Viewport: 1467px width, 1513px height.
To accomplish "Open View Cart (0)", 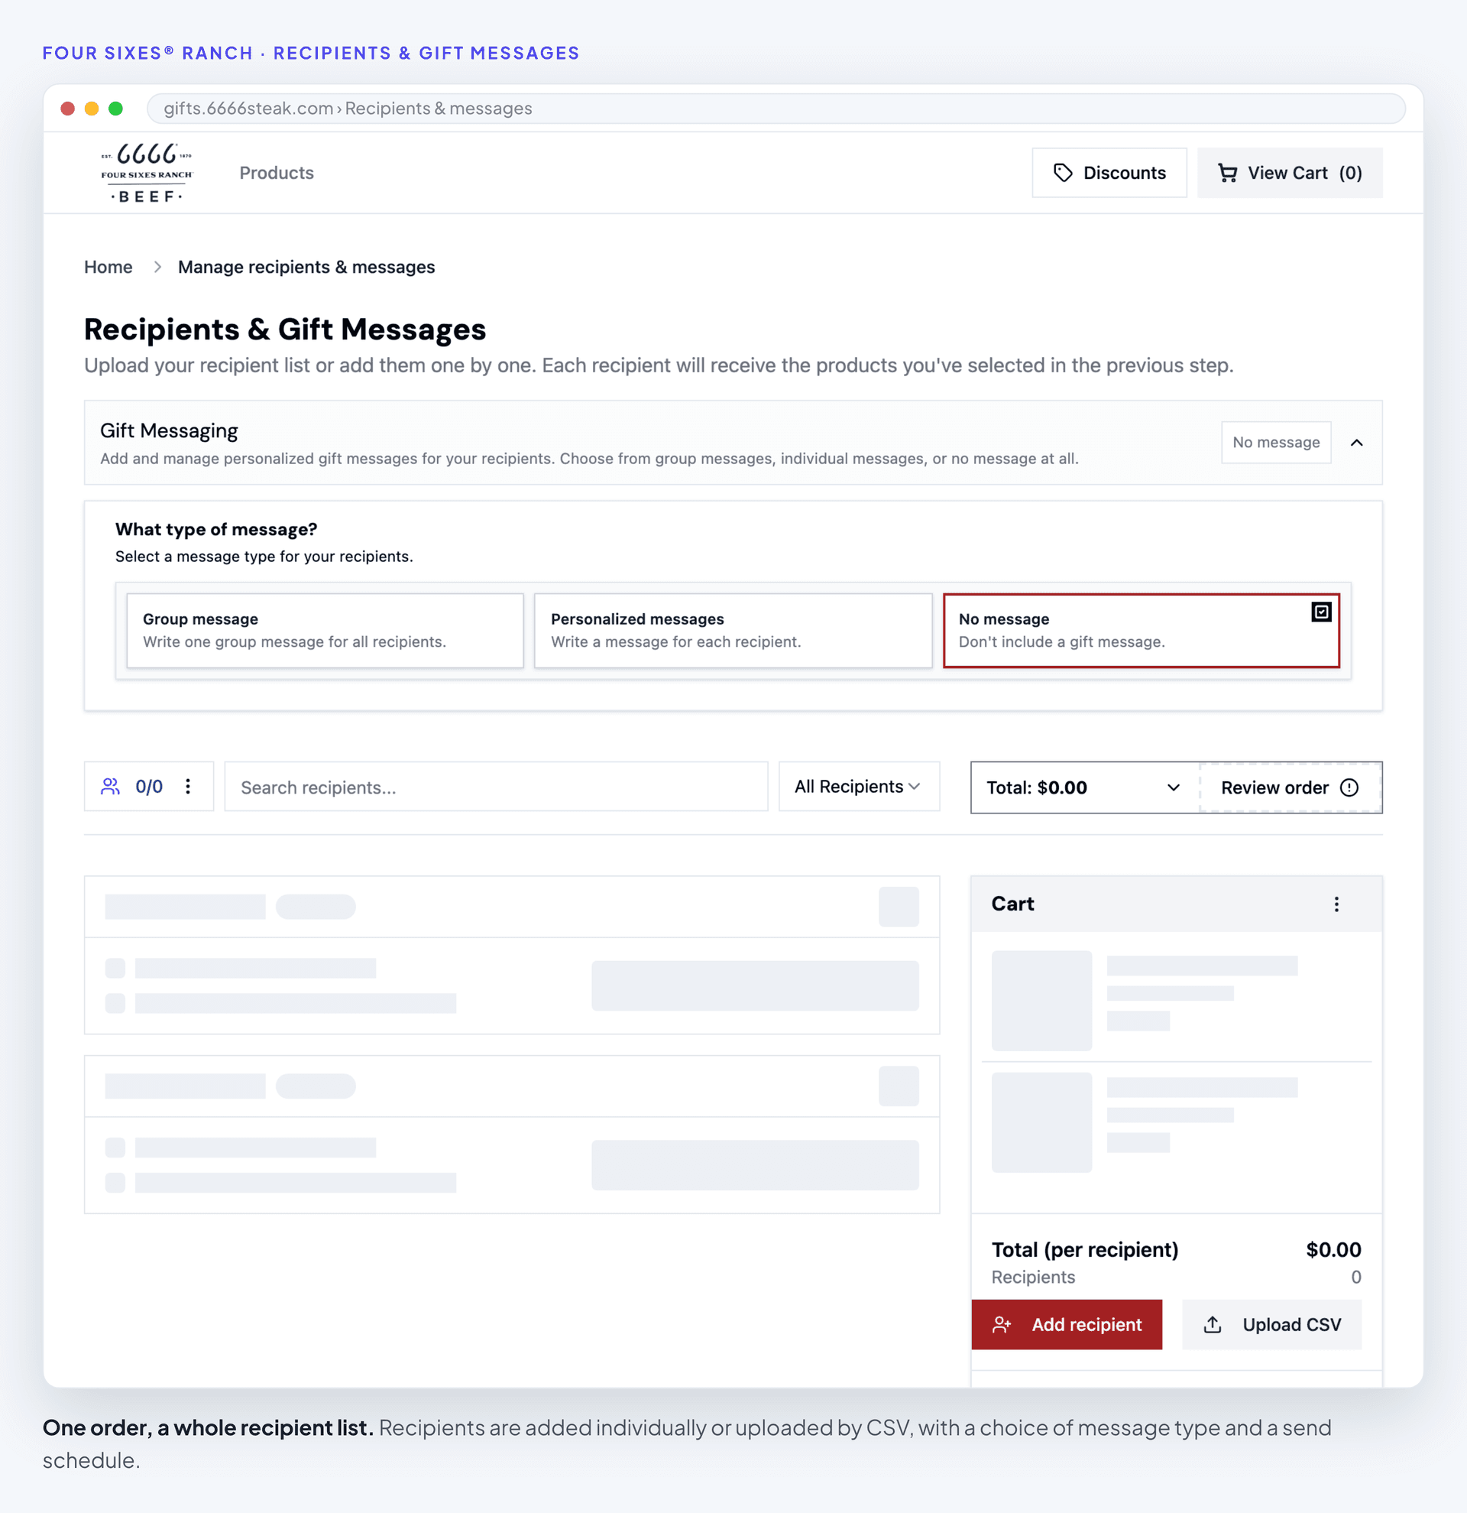I will point(1290,173).
